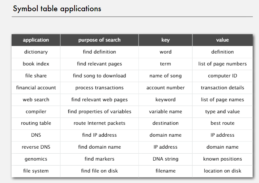The height and width of the screenshot is (183, 259).
Task: Select the 'destination' key cell
Action: point(165,123)
